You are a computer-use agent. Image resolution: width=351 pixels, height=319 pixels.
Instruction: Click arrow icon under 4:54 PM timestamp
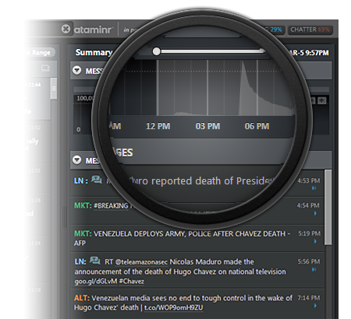tap(315, 213)
